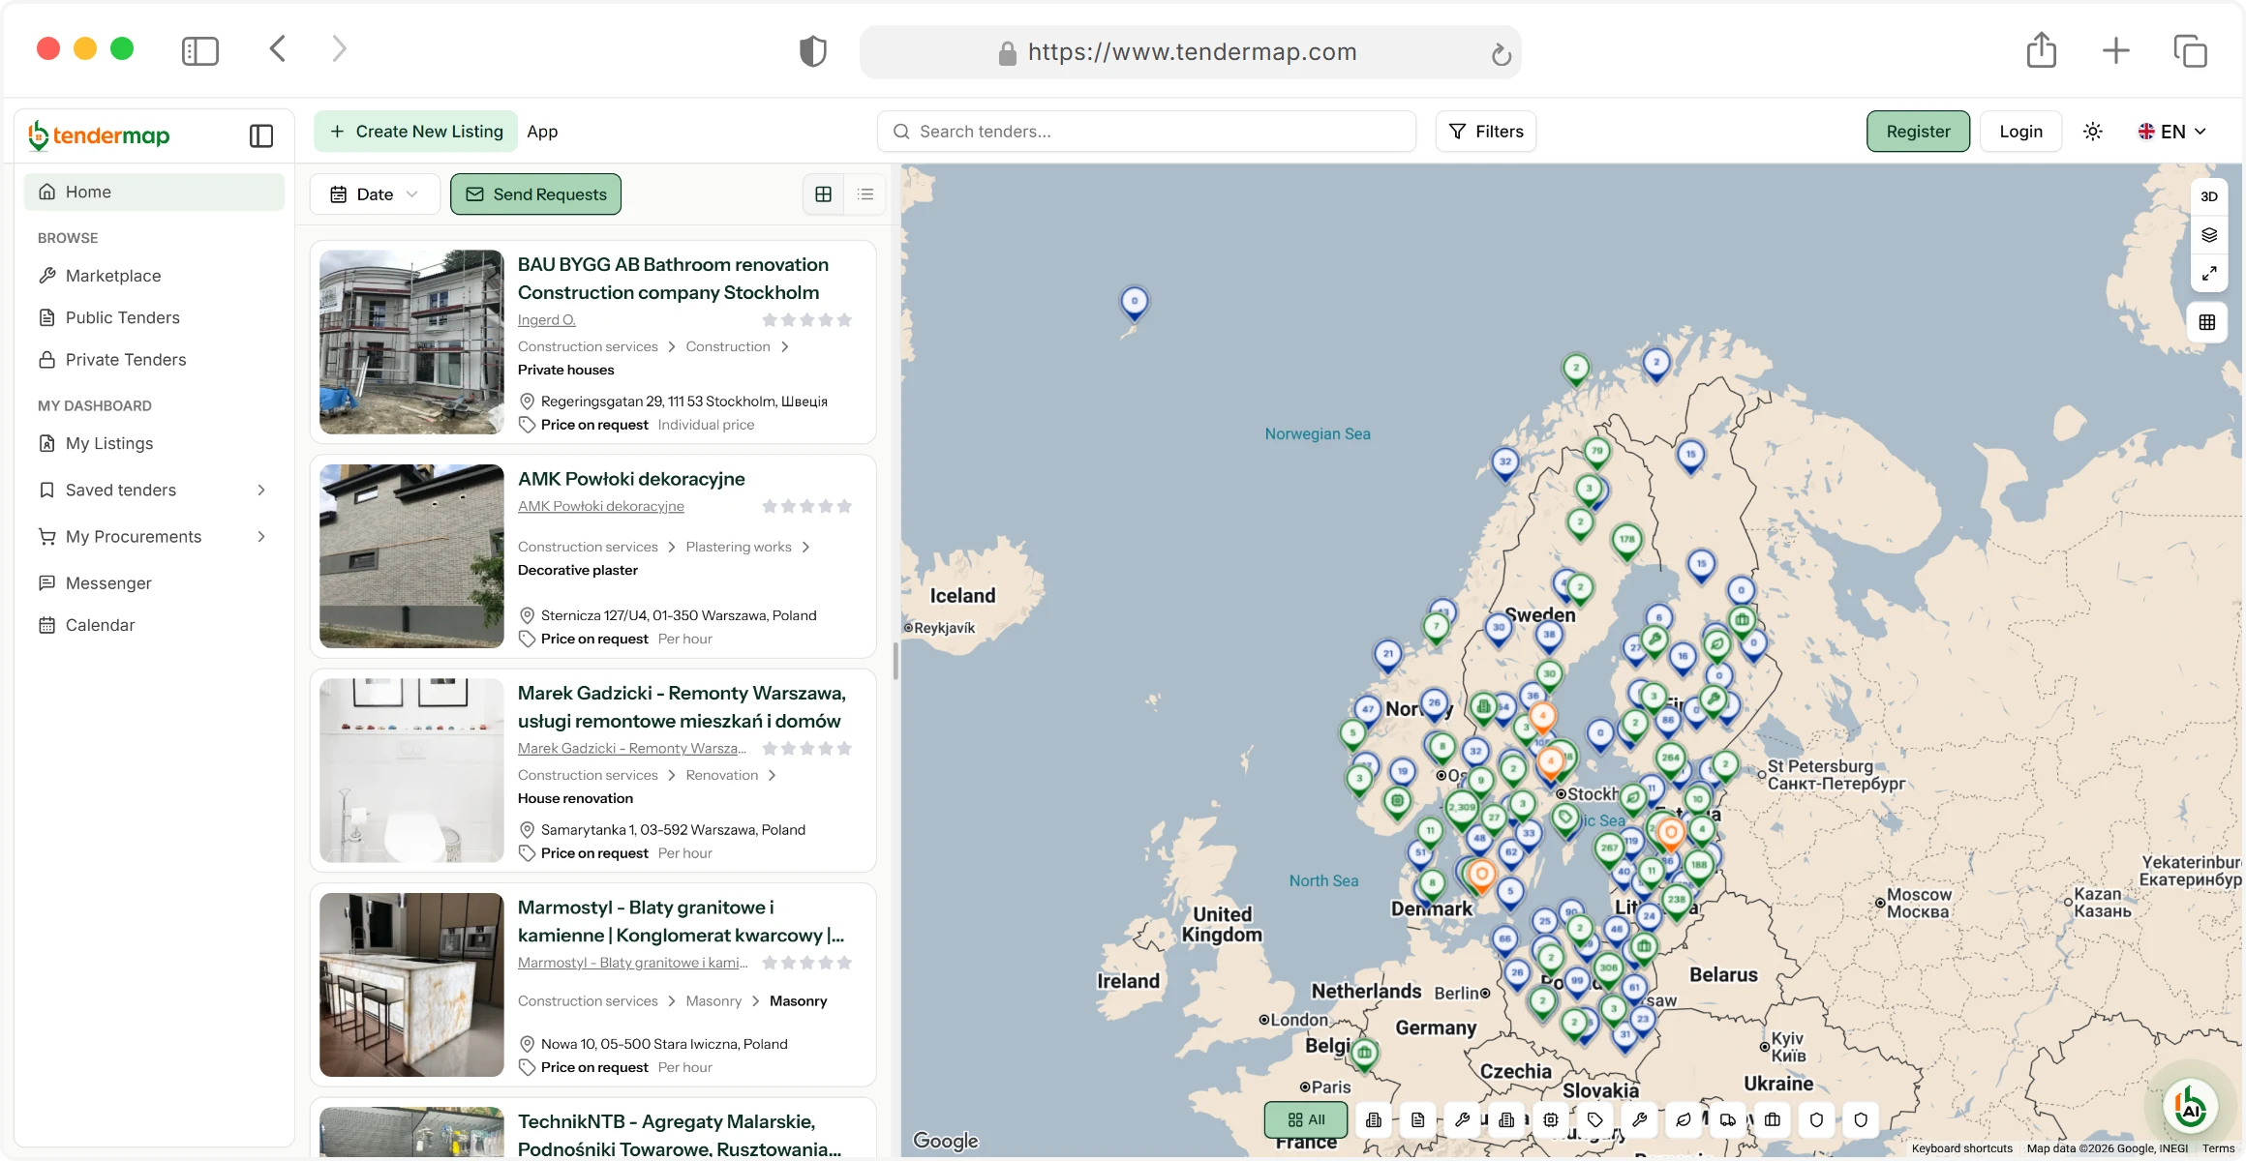Click the map cluster labeled 178
Image resolution: width=2246 pixels, height=1161 pixels.
click(x=1627, y=540)
